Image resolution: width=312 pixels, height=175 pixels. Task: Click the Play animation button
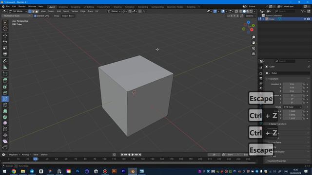tap(133, 155)
